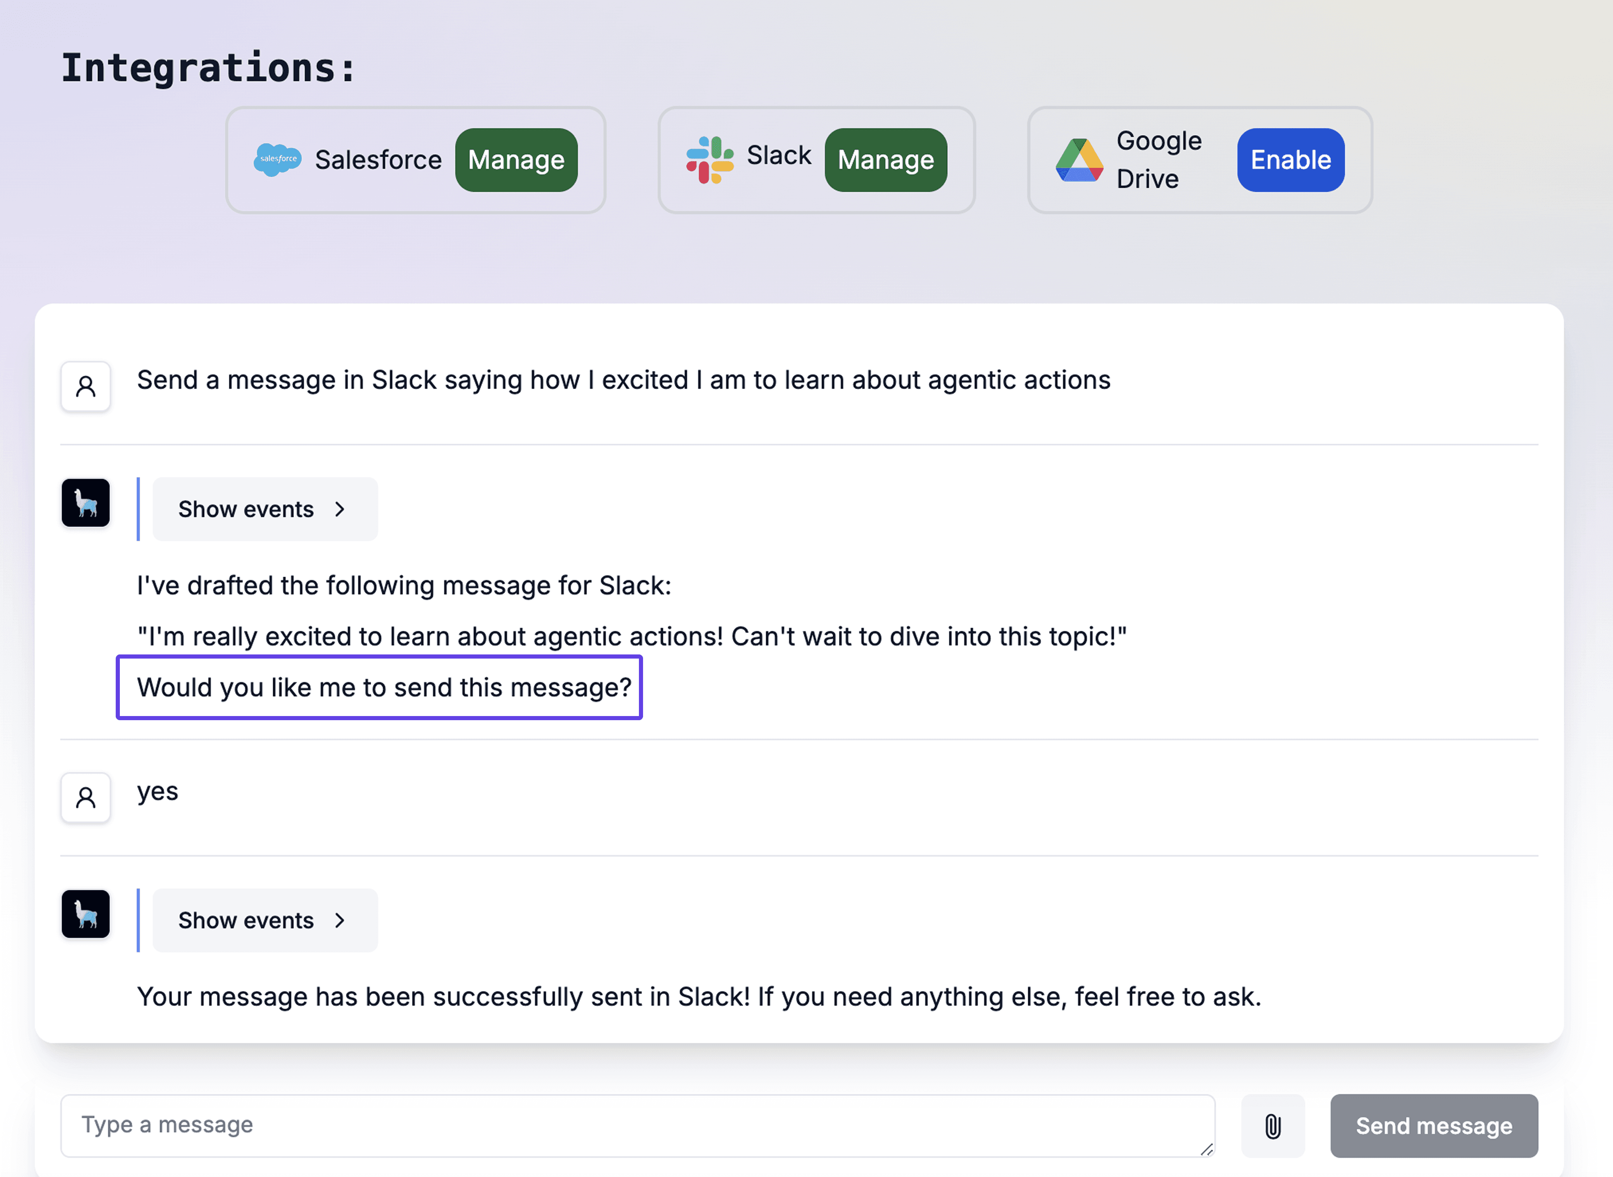Manage the Salesforce integration

(x=516, y=160)
